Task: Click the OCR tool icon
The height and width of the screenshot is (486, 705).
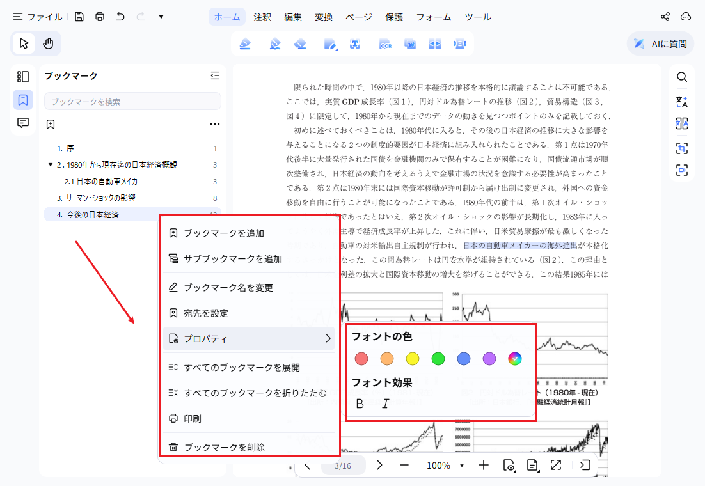Action: point(385,44)
